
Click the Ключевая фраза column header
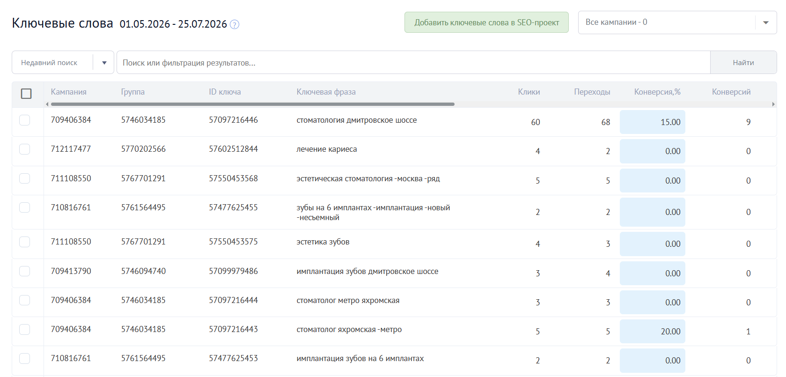[326, 92]
